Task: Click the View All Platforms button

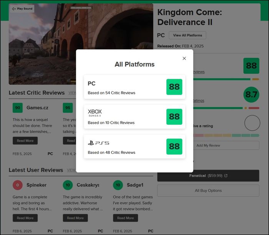Action: click(188, 35)
